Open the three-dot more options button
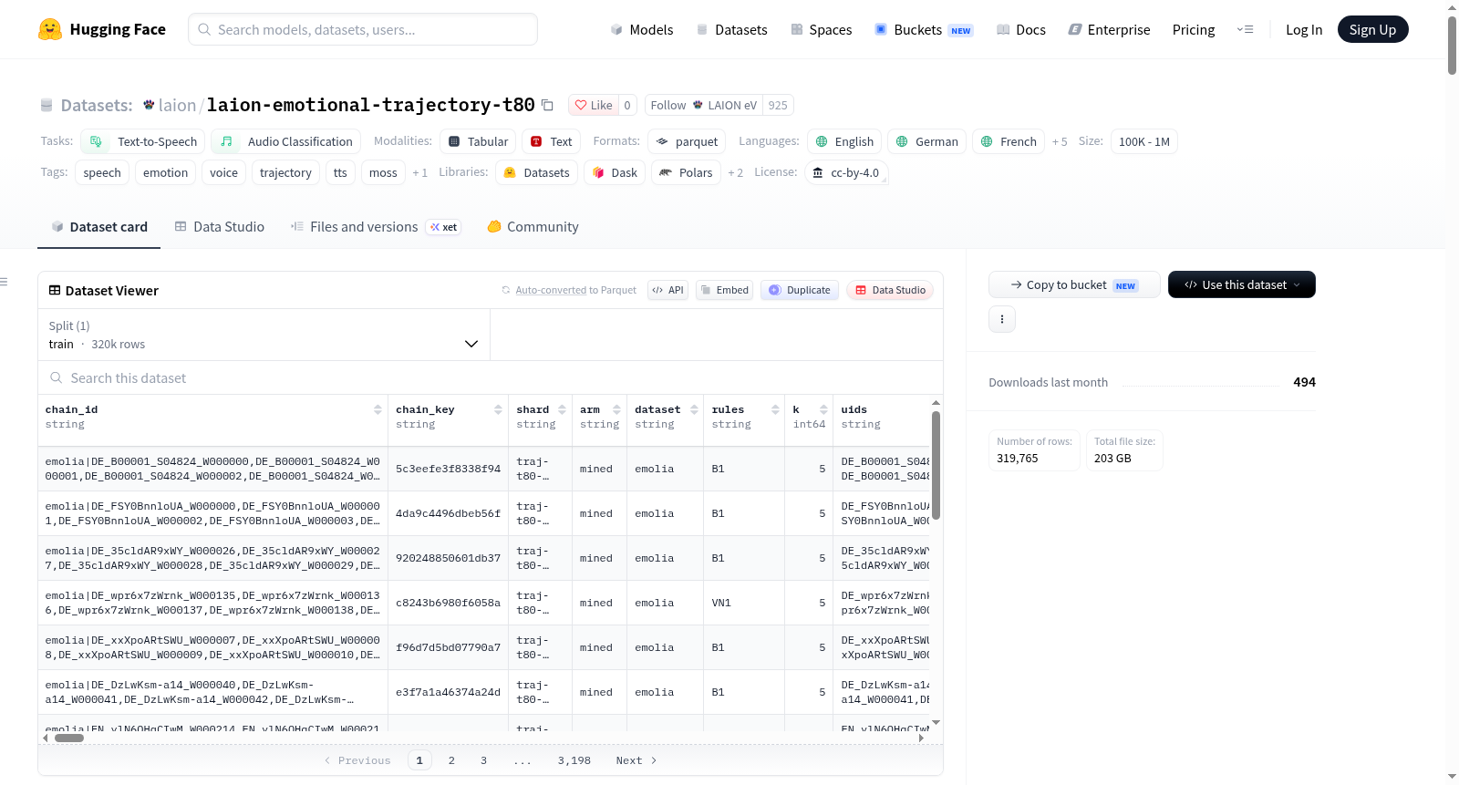The image size is (1459, 785). pyautogui.click(x=1002, y=319)
